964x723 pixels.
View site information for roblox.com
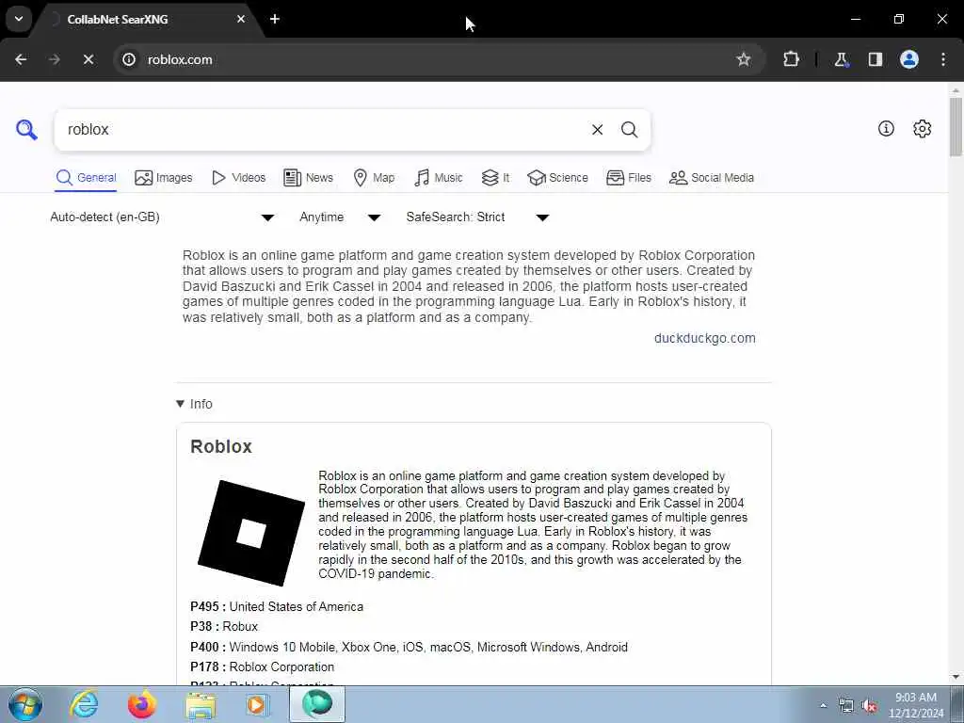click(x=128, y=59)
